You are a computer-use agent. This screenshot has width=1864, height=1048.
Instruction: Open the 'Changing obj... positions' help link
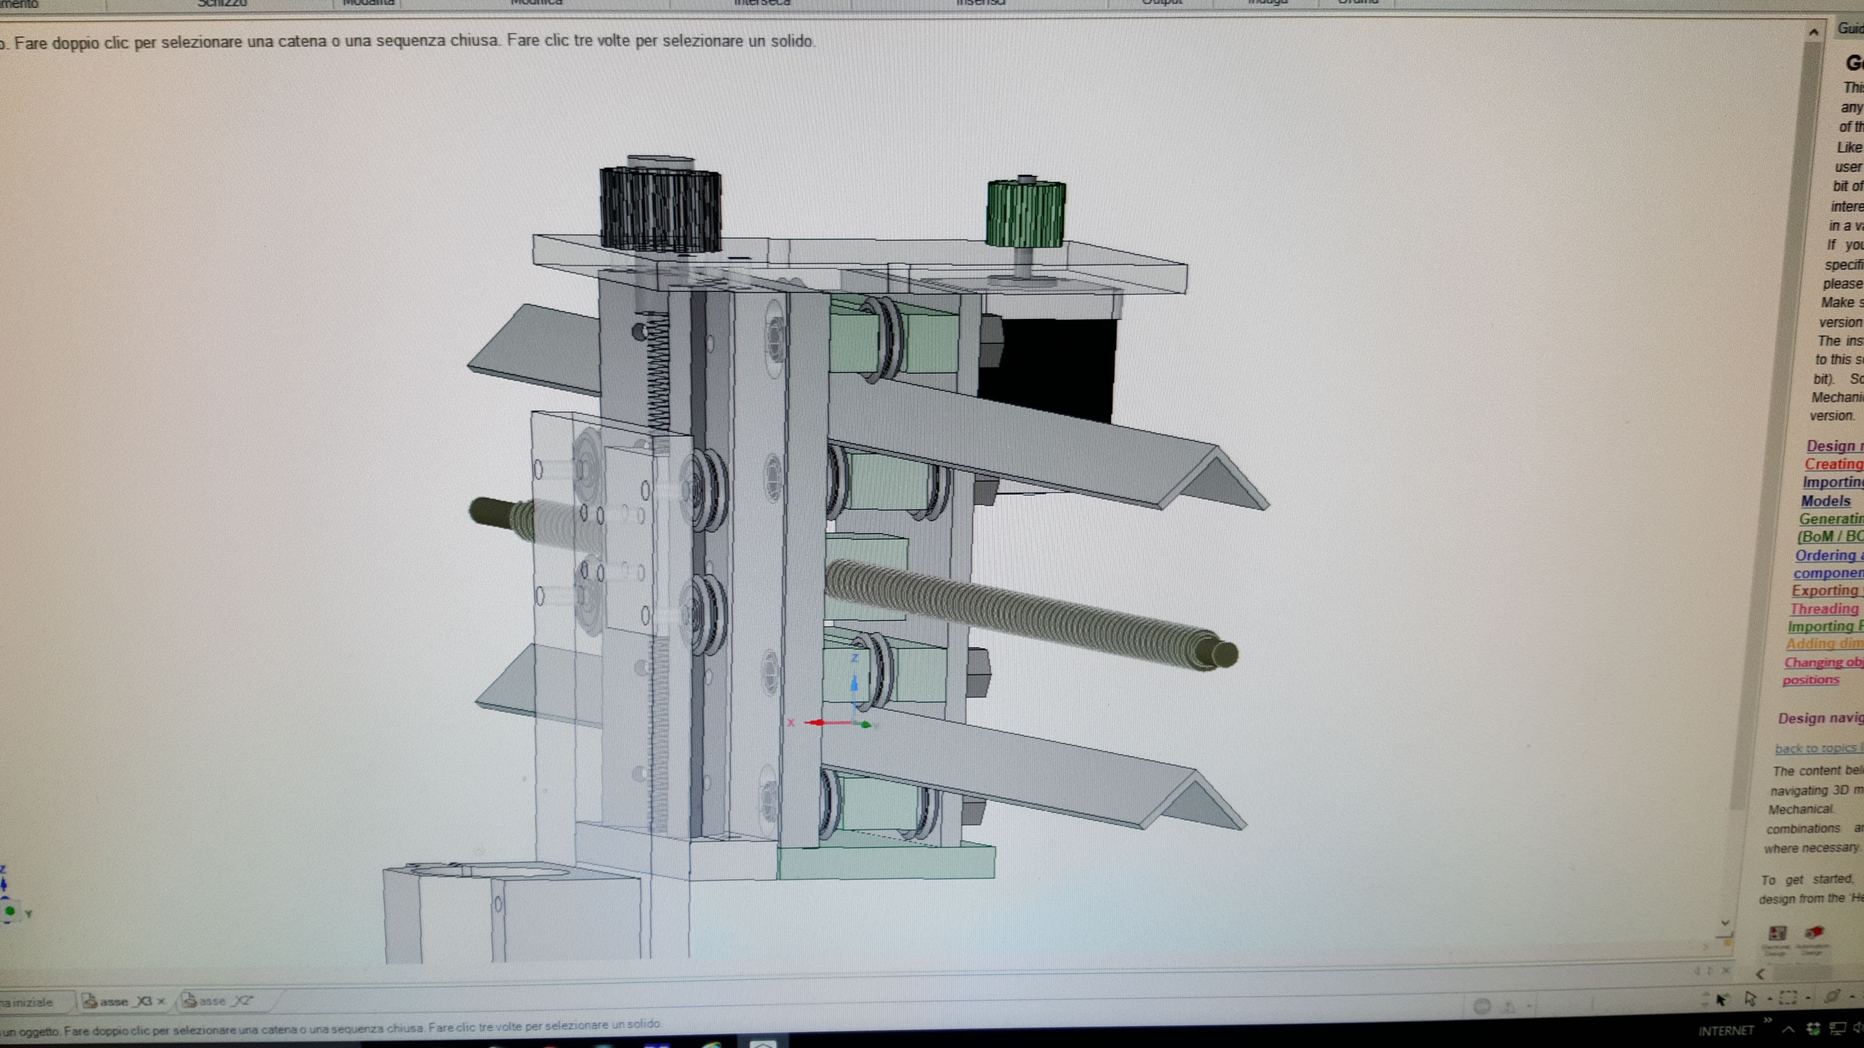click(x=1822, y=671)
